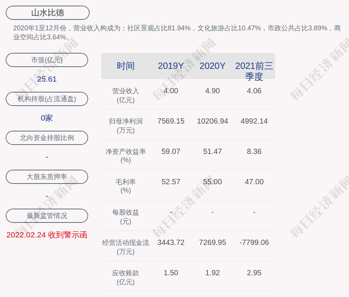Select the 北向资金持股比例 pill
Screen dimensions: 349x297
click(47, 138)
